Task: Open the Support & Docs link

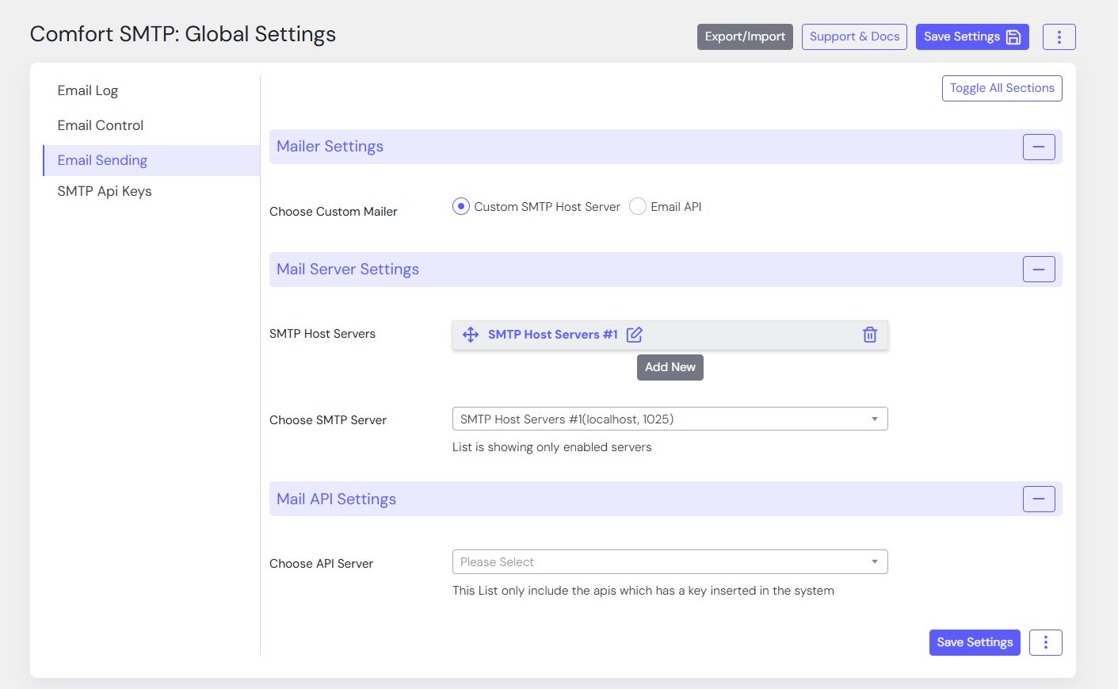Action: [854, 37]
